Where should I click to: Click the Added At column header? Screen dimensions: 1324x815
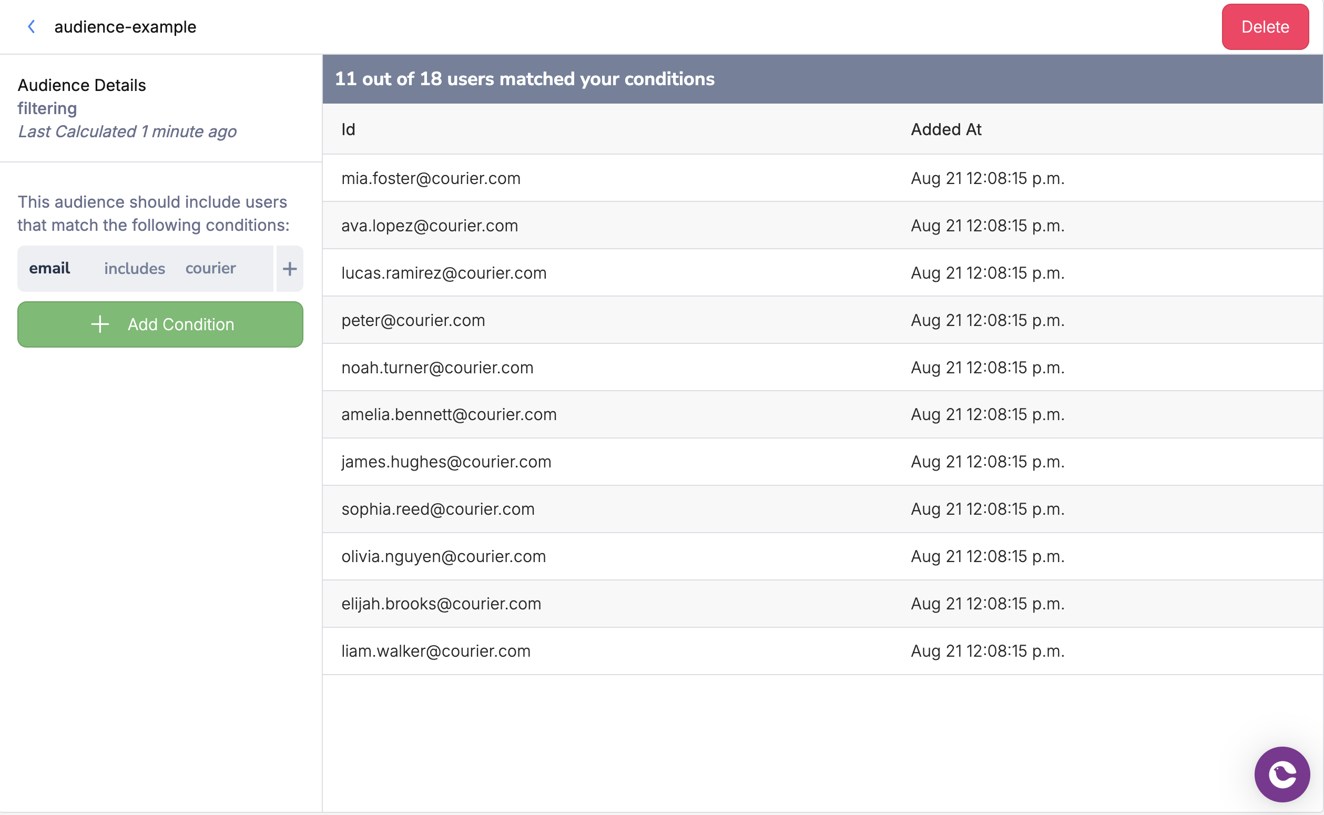pos(945,129)
